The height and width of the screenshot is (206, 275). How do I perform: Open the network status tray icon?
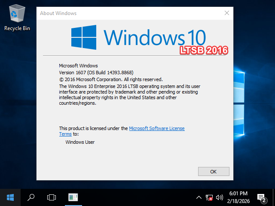[209, 197]
